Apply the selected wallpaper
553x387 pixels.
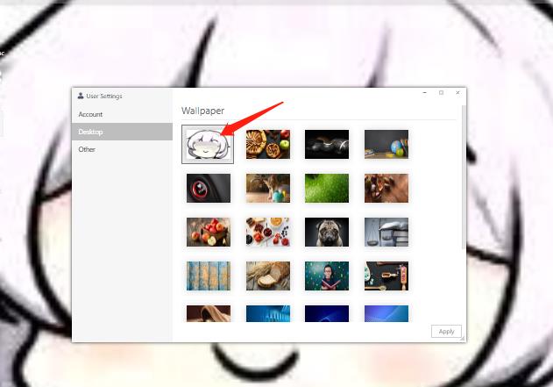(446, 331)
